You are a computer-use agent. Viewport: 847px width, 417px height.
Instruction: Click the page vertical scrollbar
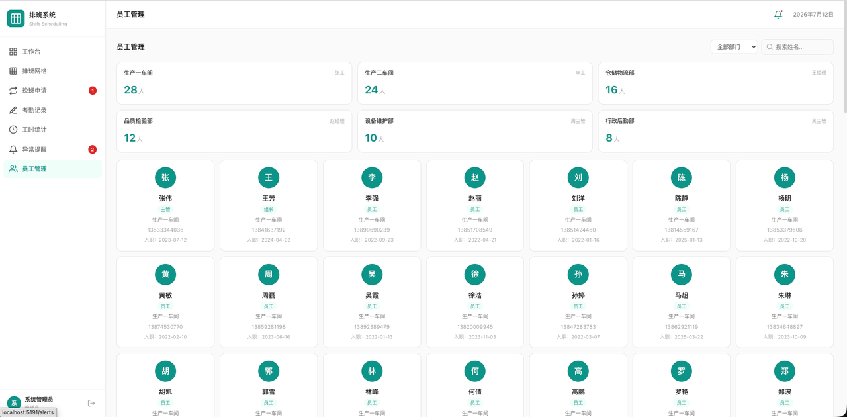(844, 56)
